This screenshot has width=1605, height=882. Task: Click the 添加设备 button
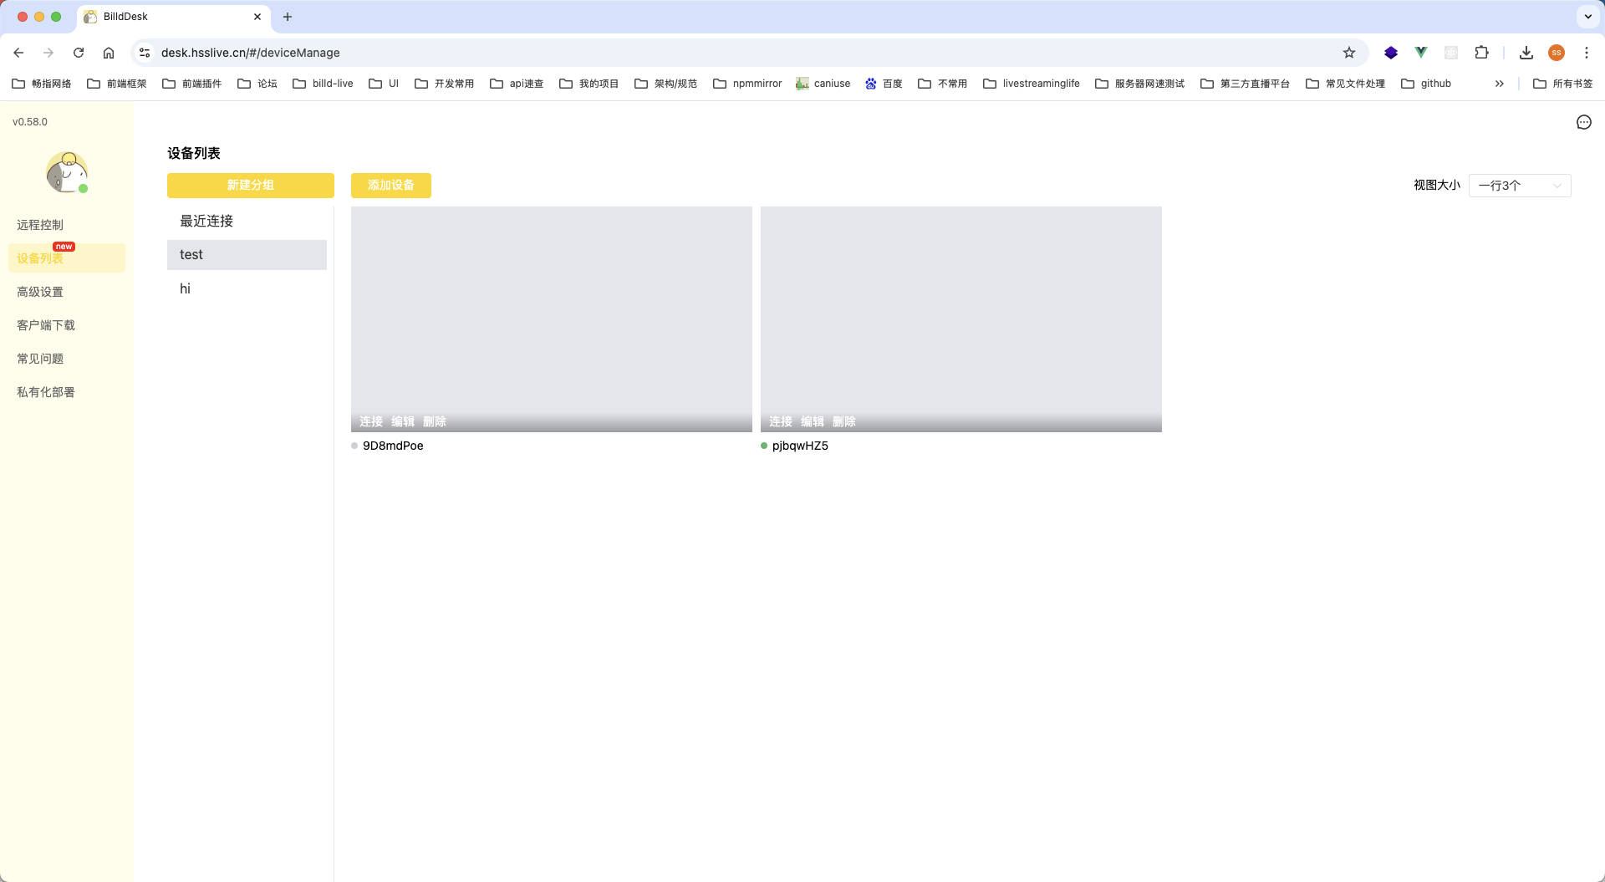pyautogui.click(x=391, y=186)
